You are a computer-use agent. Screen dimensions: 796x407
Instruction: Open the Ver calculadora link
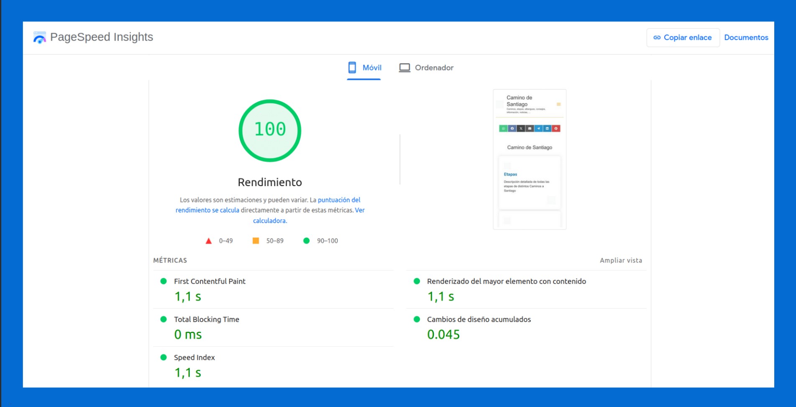(x=269, y=220)
